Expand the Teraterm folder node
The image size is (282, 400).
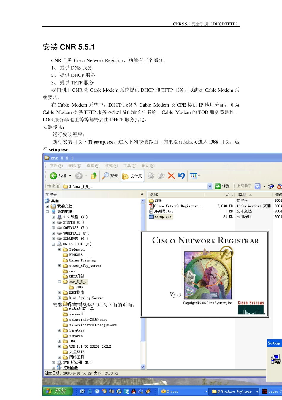59,330
